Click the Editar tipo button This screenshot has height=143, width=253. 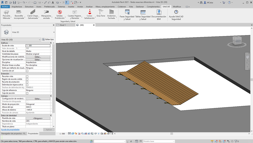coord(48,40)
